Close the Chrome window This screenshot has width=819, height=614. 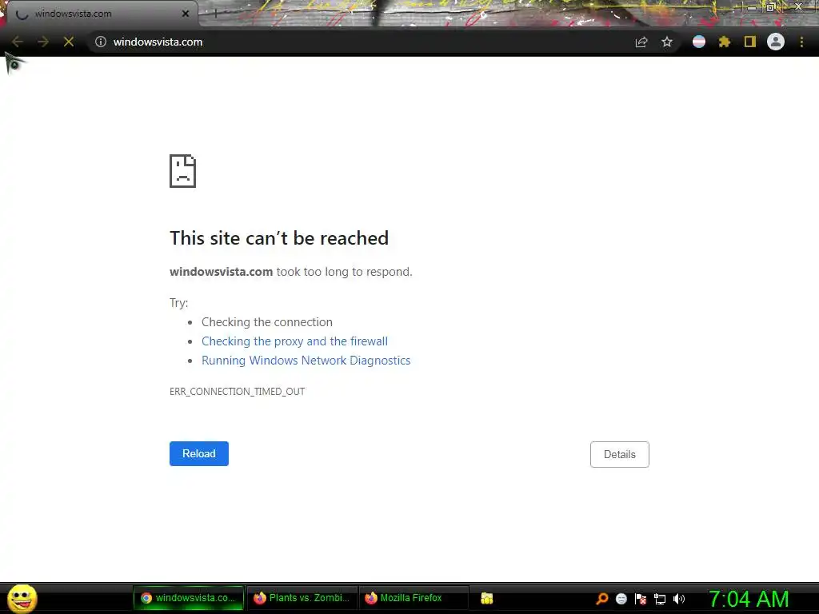point(798,6)
